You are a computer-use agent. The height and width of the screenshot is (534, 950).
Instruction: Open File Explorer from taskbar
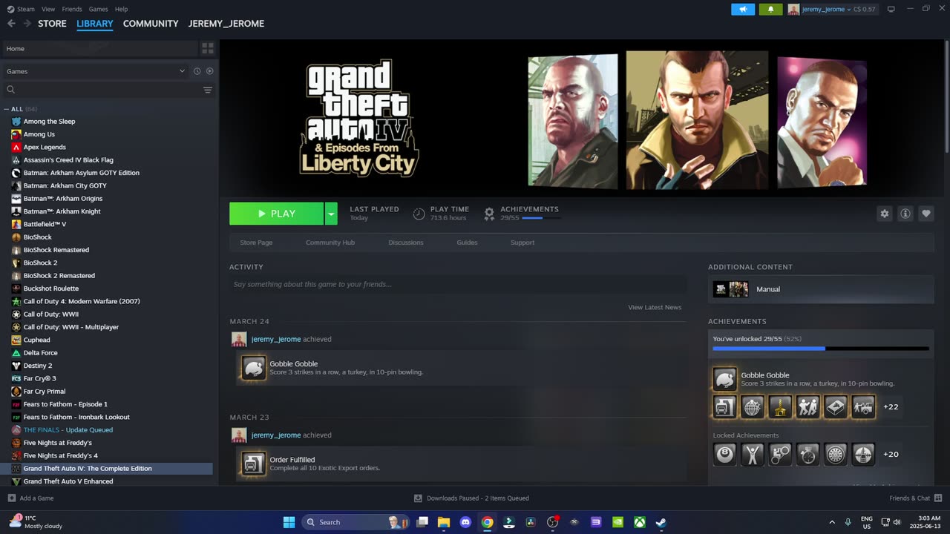click(444, 522)
